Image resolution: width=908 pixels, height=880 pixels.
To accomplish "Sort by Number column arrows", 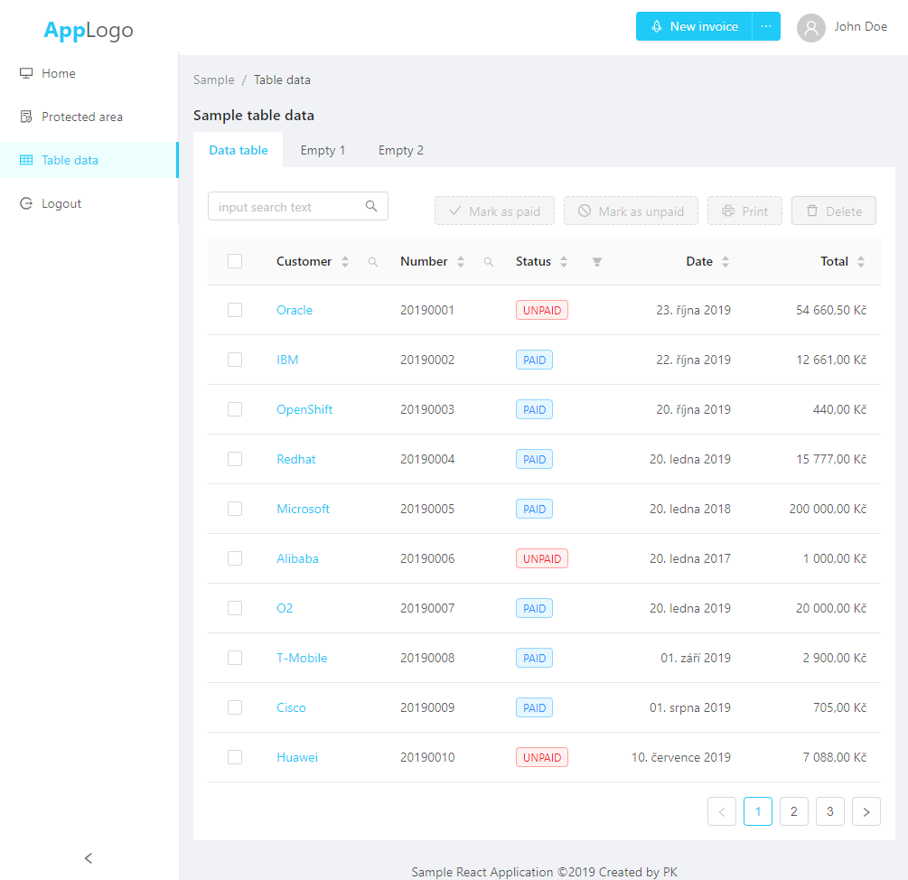I will (461, 262).
